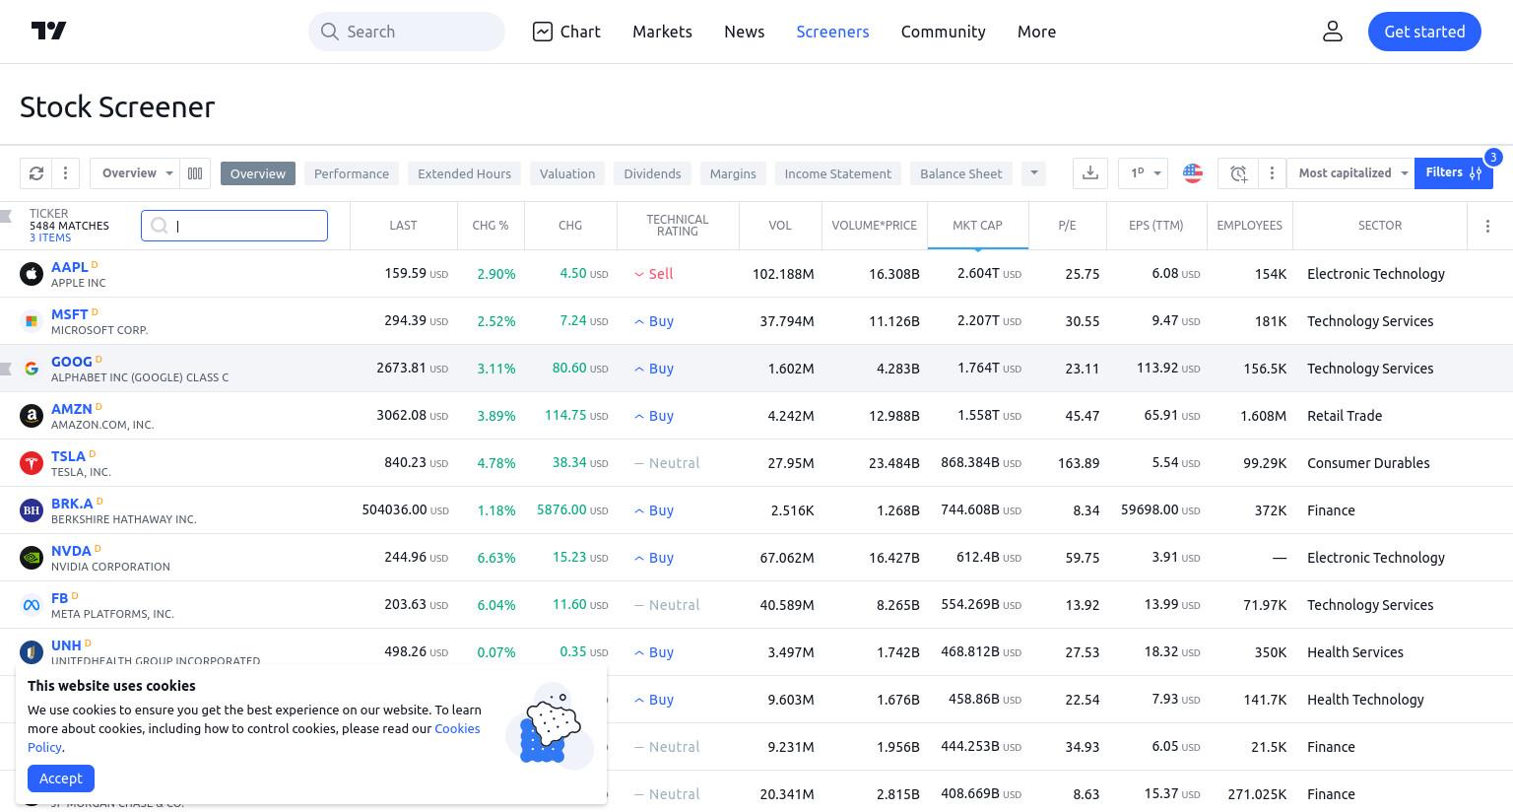This screenshot has height=812, width=1513.
Task: Open the AAPL ticker link
Action: coord(69,267)
